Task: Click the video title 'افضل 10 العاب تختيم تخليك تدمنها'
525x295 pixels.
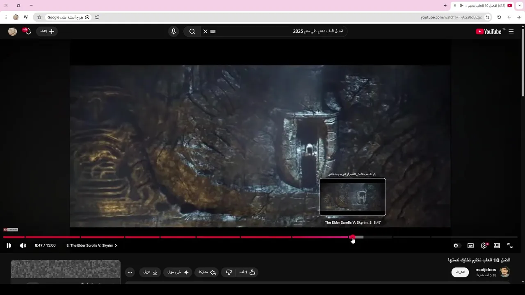Action: coord(479,260)
